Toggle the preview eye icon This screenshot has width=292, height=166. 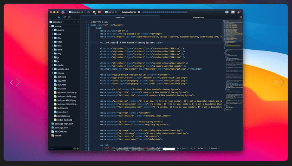(227, 12)
